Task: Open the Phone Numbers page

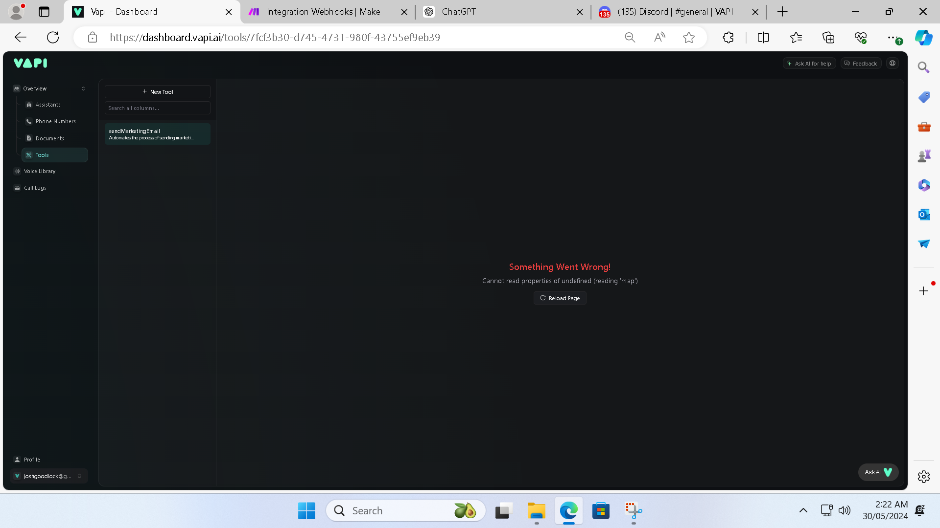Action: [55, 121]
